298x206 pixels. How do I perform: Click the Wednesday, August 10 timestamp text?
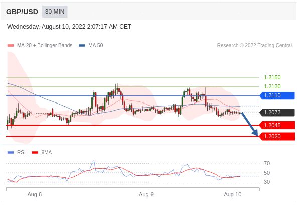coord(69,27)
